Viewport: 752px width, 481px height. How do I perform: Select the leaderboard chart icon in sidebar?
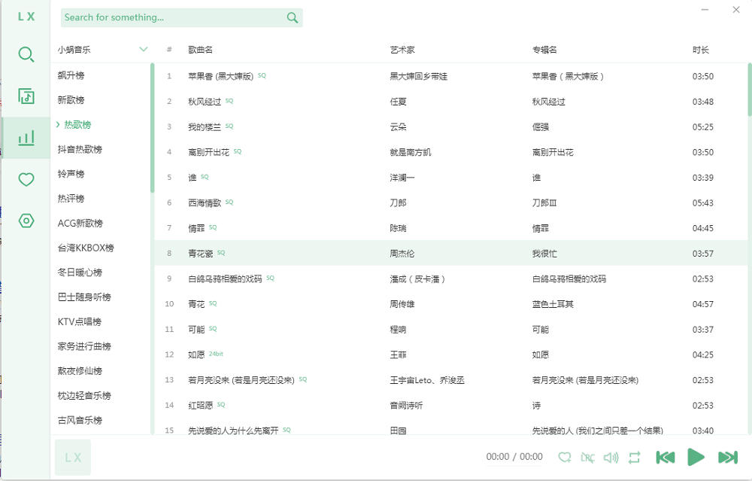[26, 138]
